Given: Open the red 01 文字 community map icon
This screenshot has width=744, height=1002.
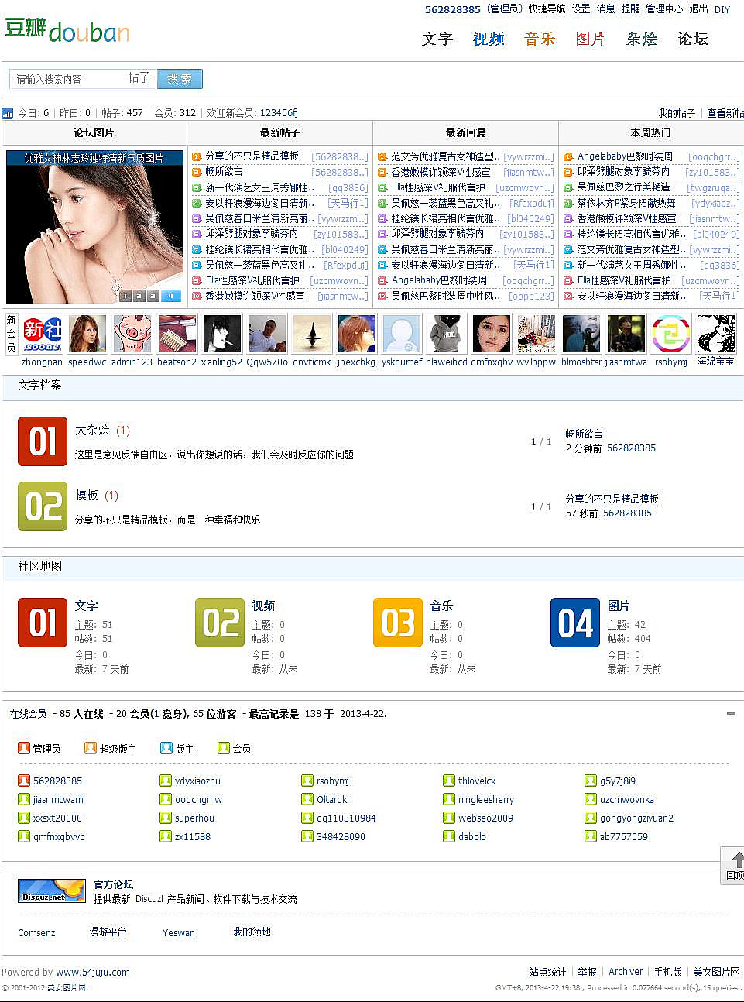Looking at the screenshot, I should click(43, 623).
